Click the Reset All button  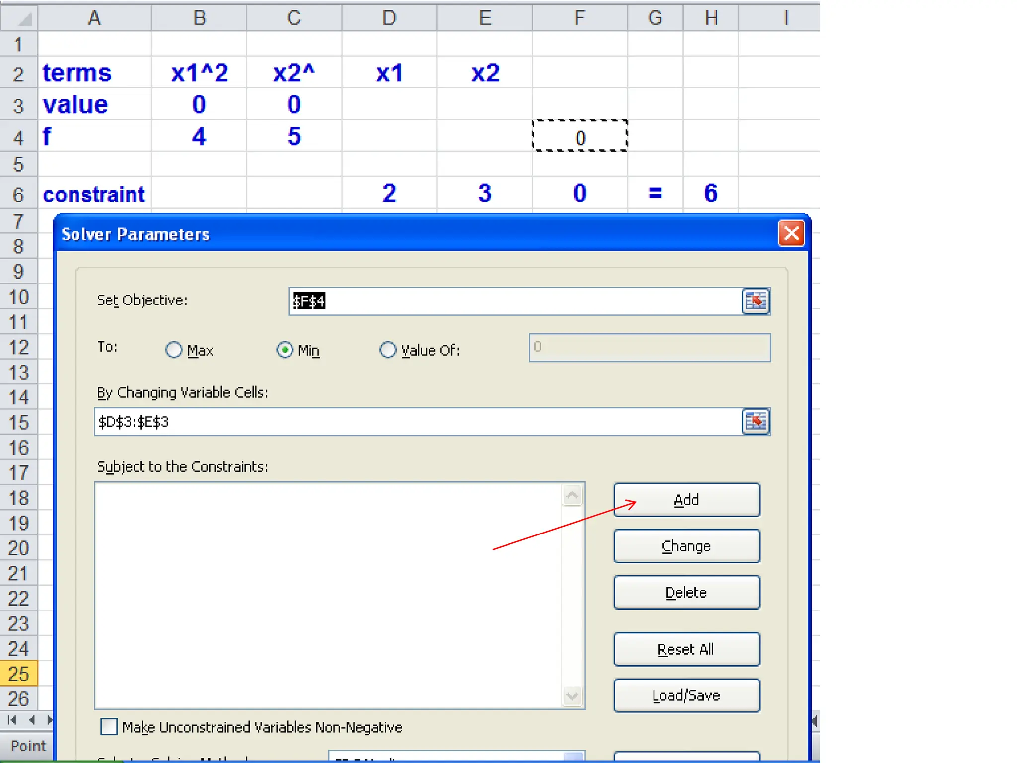click(686, 649)
